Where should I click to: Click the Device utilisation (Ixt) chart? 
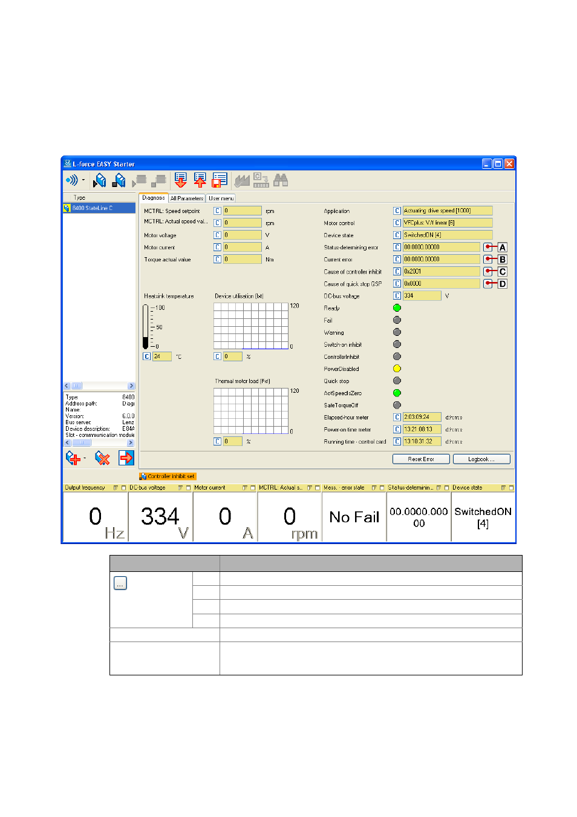tap(251, 326)
